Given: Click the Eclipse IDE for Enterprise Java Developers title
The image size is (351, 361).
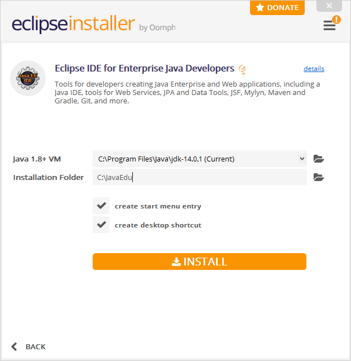Looking at the screenshot, I should [x=145, y=68].
